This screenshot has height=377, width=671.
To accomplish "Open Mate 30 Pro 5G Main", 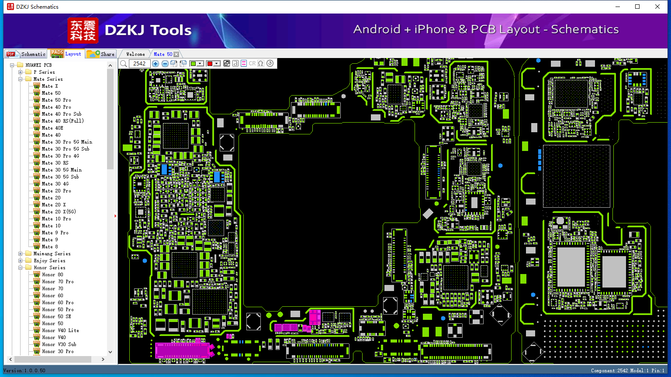I will (67, 142).
